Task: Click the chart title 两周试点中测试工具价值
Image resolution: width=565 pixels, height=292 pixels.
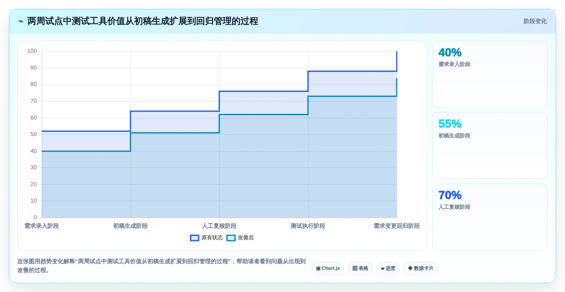Action: [142, 21]
